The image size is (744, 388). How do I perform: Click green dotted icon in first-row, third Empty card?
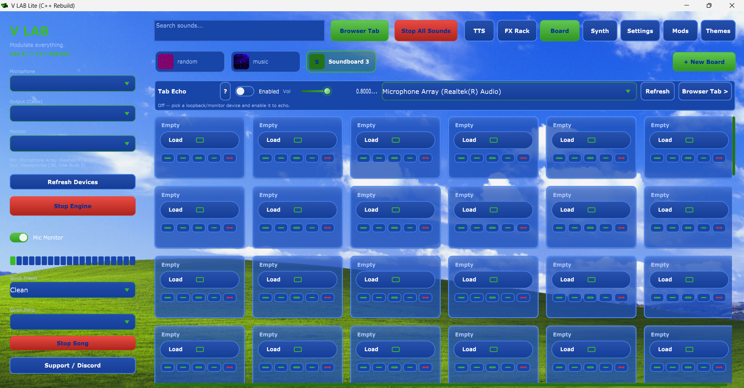394,158
